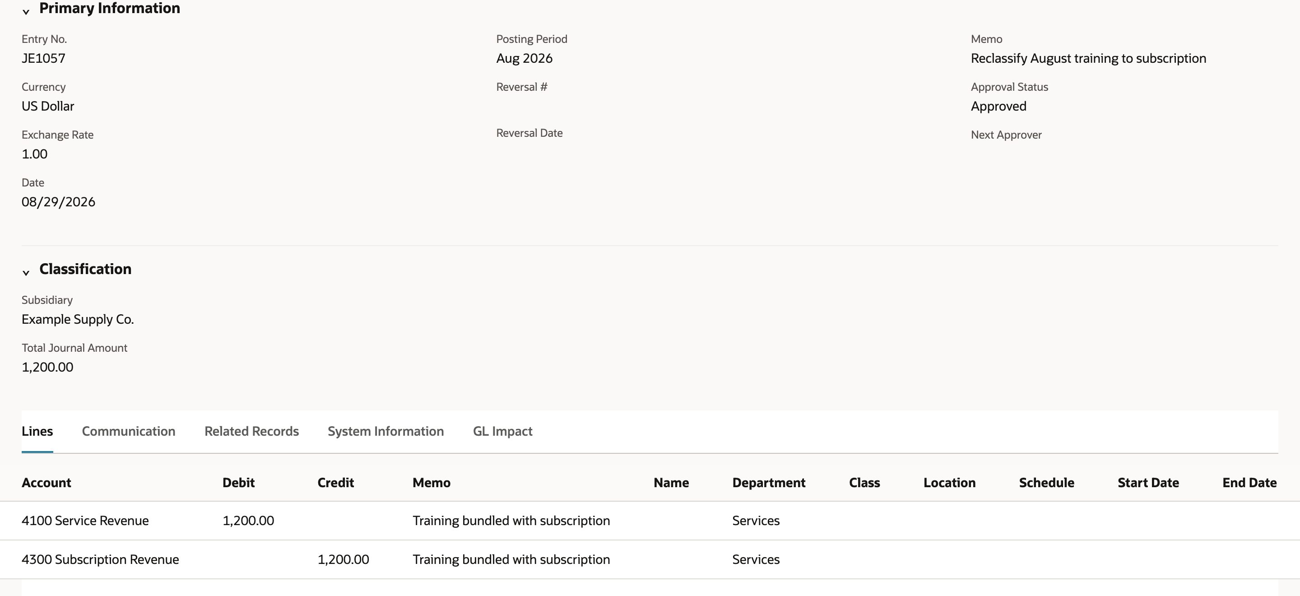1300x596 pixels.
Task: Click the memo on the Subscription Revenue line
Action: tap(511, 559)
